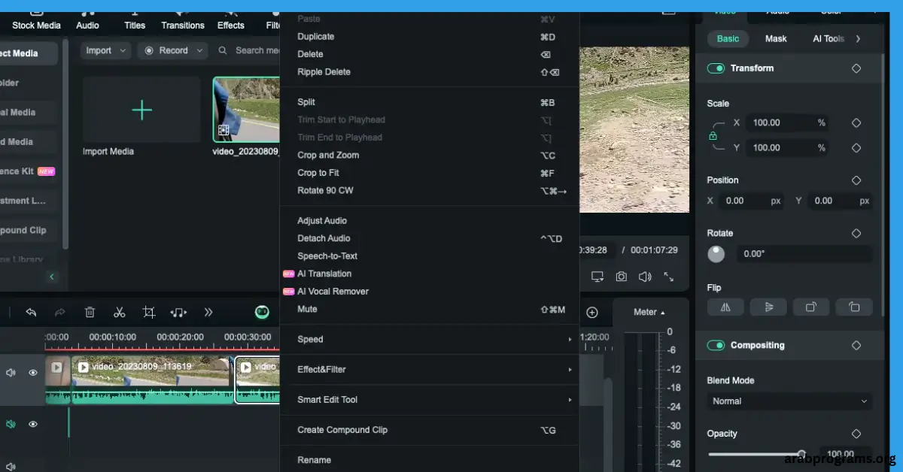
Task: Disable the Compositing toggle switch
Action: [x=716, y=346]
